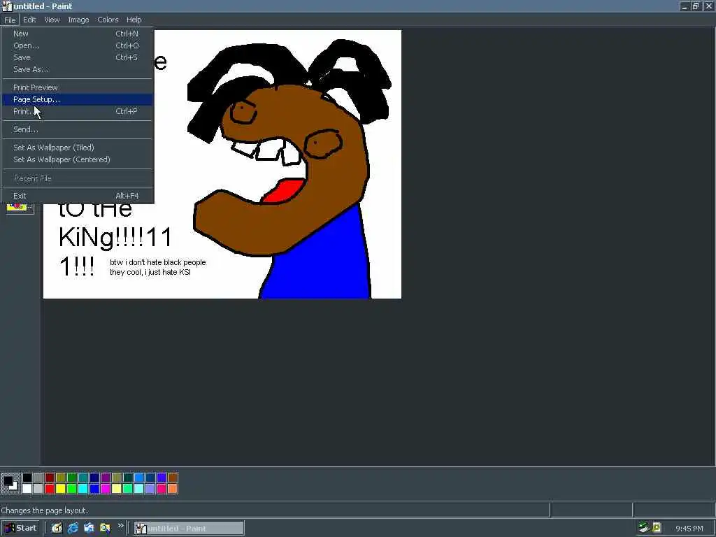
Task: Click the highlighted Page Setup... item
Action: [77, 99]
